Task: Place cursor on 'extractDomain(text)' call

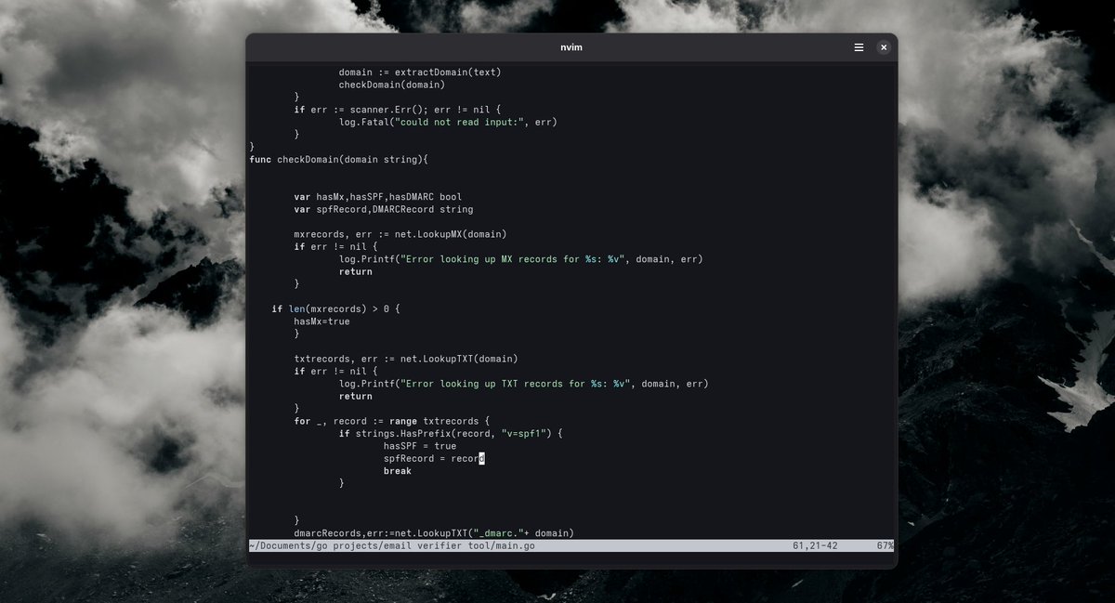Action: click(449, 72)
